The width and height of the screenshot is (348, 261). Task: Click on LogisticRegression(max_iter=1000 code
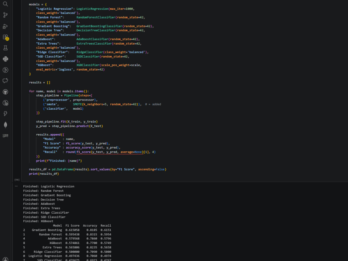point(105,9)
